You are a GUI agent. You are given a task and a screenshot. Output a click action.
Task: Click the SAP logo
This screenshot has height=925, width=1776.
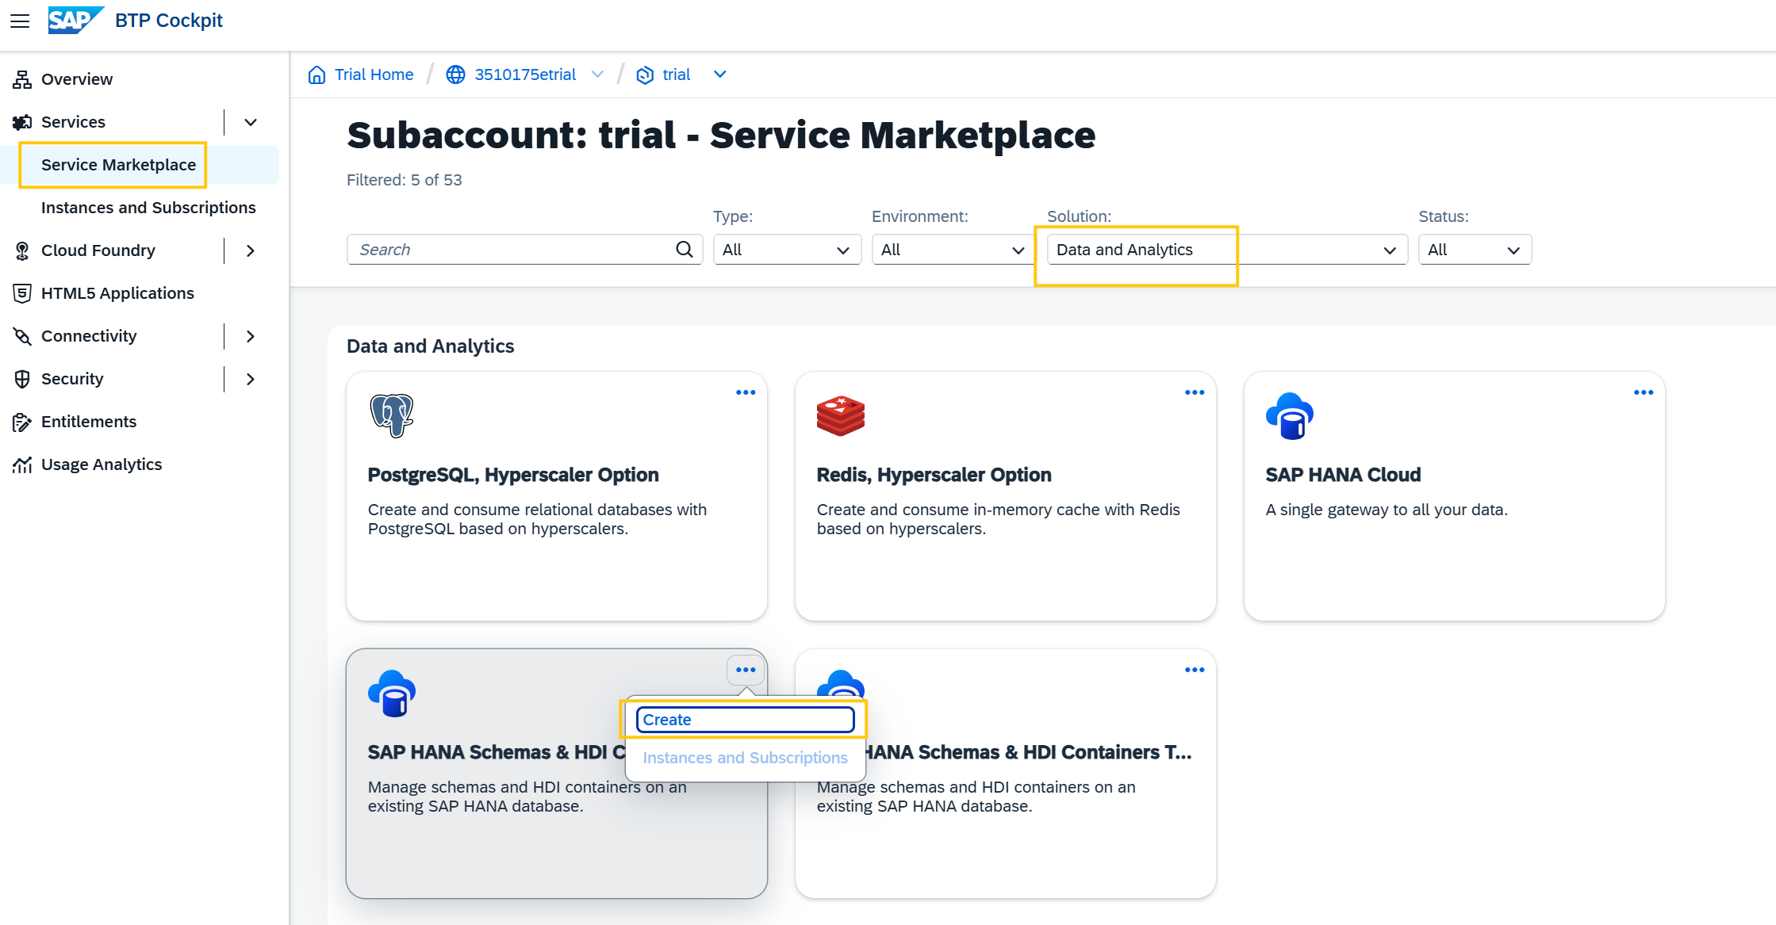[x=75, y=20]
